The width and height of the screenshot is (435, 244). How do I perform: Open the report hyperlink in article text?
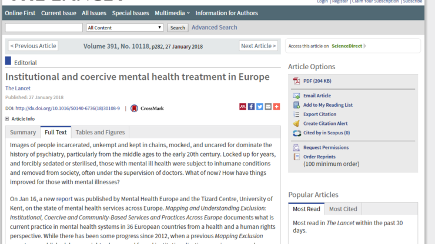tap(64, 199)
